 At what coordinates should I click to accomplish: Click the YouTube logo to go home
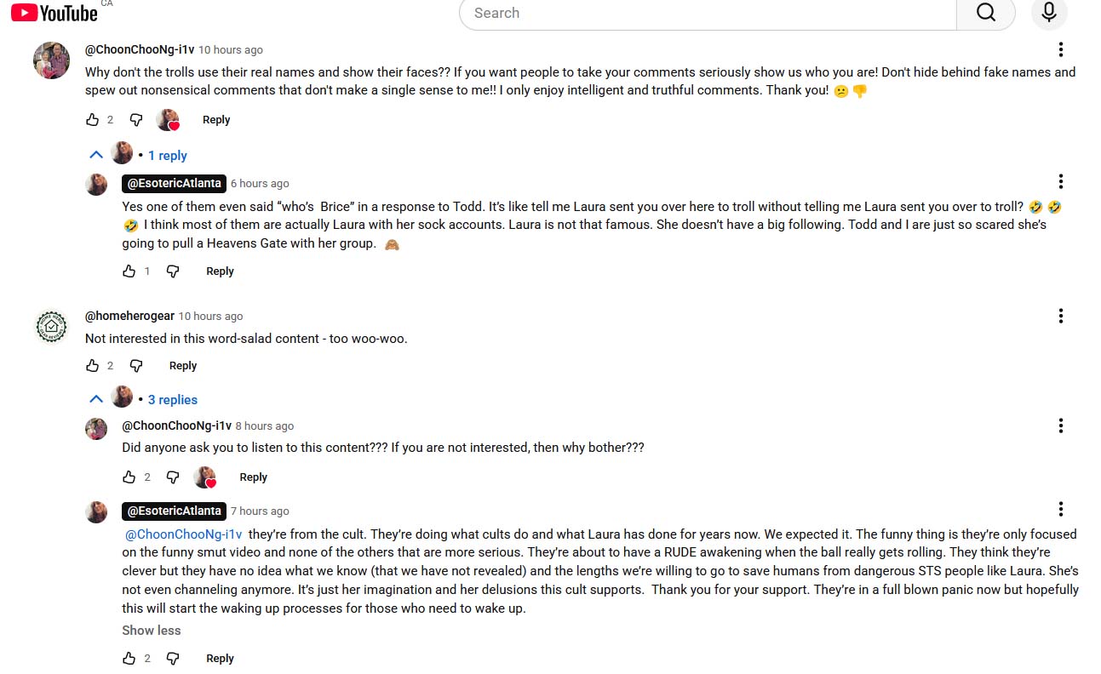coord(54,13)
